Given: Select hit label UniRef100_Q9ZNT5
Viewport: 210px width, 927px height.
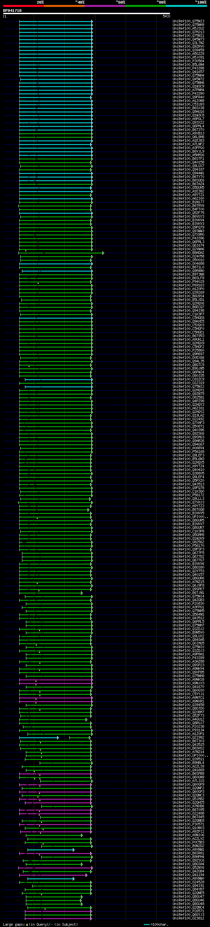Looking at the screenshot, I should [188, 394].
